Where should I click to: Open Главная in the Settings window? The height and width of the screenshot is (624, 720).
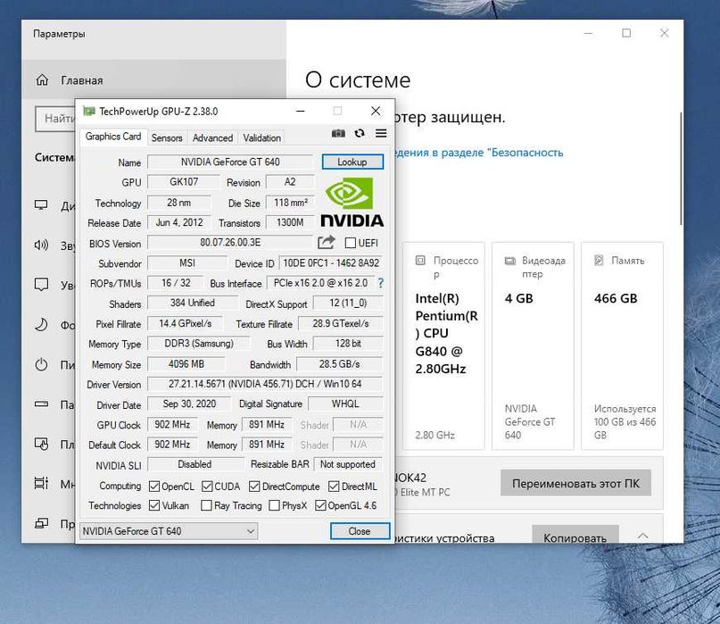coord(153,80)
